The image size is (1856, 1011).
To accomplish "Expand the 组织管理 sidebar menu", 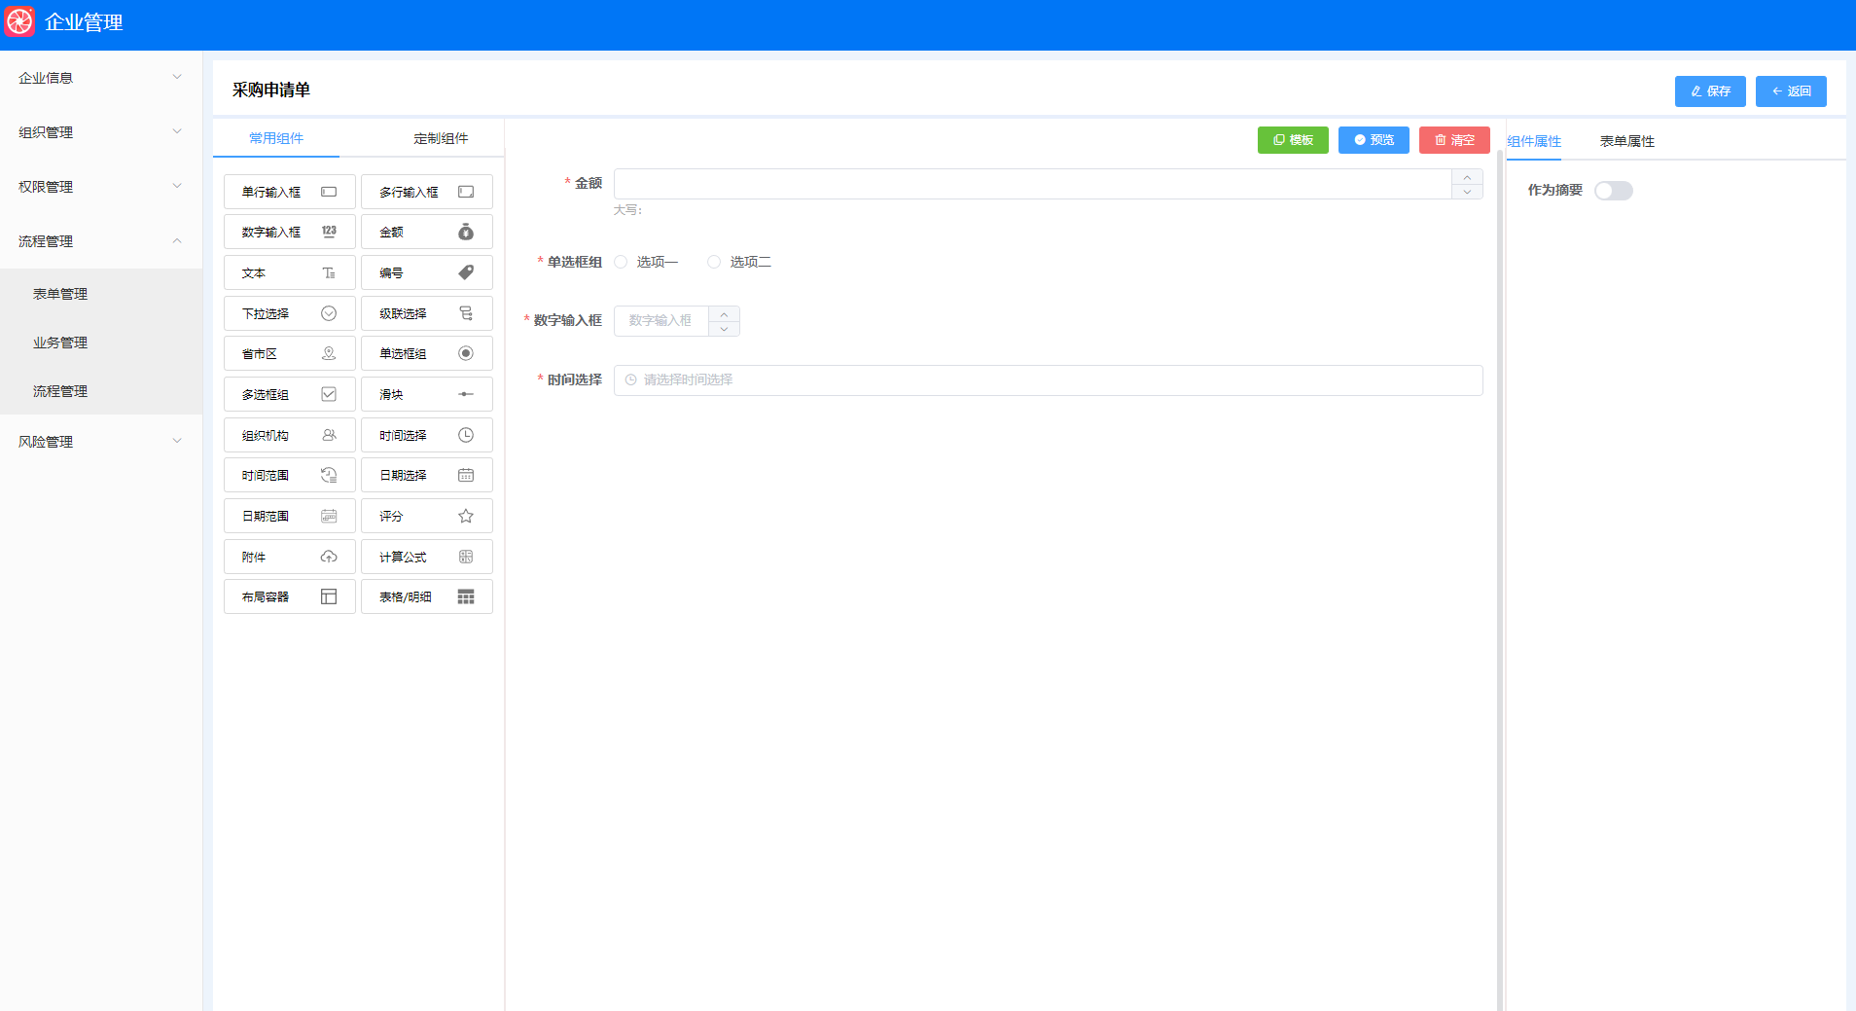I will coord(101,132).
